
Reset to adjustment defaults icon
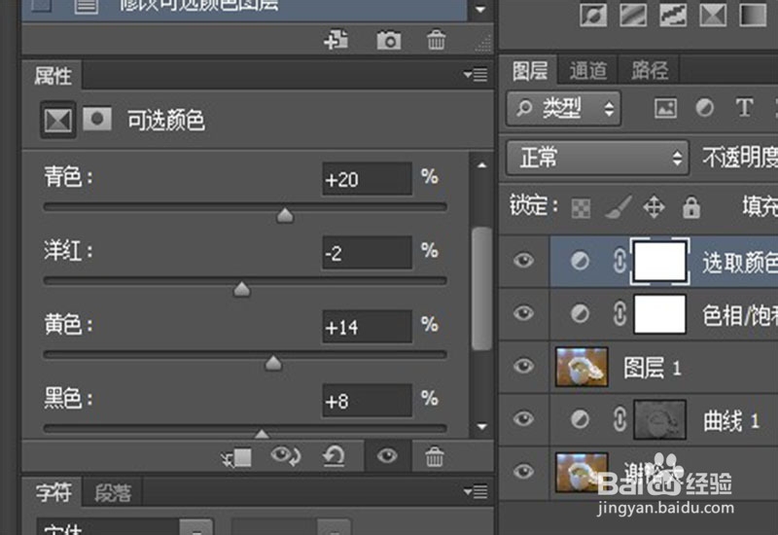click(x=334, y=456)
